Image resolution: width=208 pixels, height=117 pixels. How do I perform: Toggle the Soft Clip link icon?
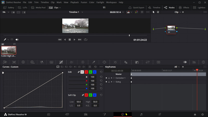[x=83, y=95]
